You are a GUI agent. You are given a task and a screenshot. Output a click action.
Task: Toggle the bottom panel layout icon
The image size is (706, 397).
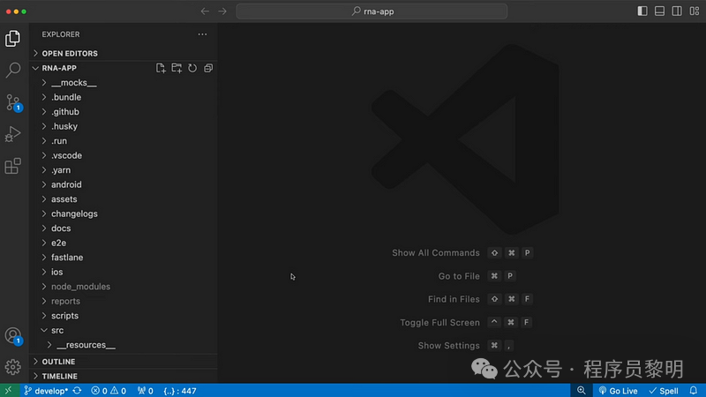pyautogui.click(x=659, y=11)
